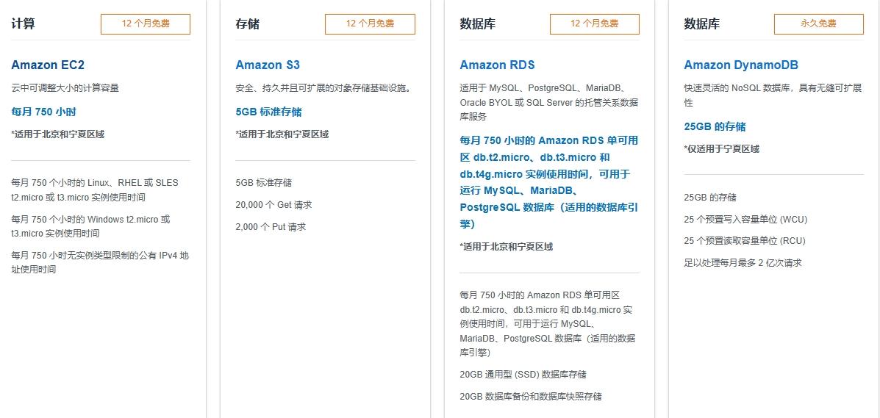880x418 pixels.
Task: Click the bold blue 25GB 的存储 highlight
Action: coord(715,126)
